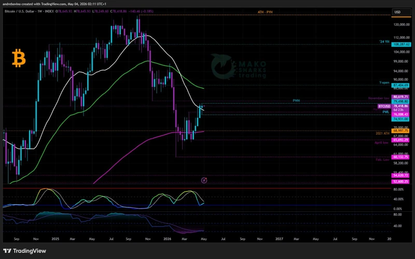The width and height of the screenshot is (415, 259).
Task: Select the 'Y-open' level label
Action: pyautogui.click(x=384, y=83)
